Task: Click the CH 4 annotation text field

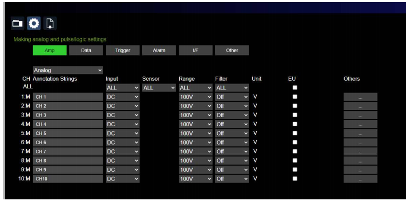Action: click(x=67, y=124)
